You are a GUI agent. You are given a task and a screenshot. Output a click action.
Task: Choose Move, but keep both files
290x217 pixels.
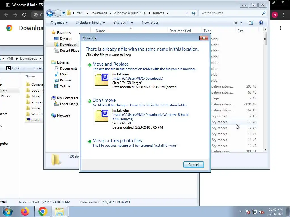pyautogui.click(x=117, y=141)
